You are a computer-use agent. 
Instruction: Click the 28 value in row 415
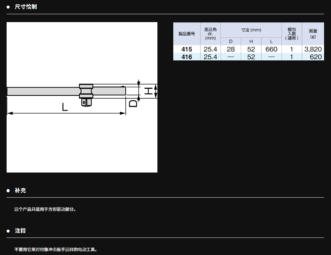(230, 49)
